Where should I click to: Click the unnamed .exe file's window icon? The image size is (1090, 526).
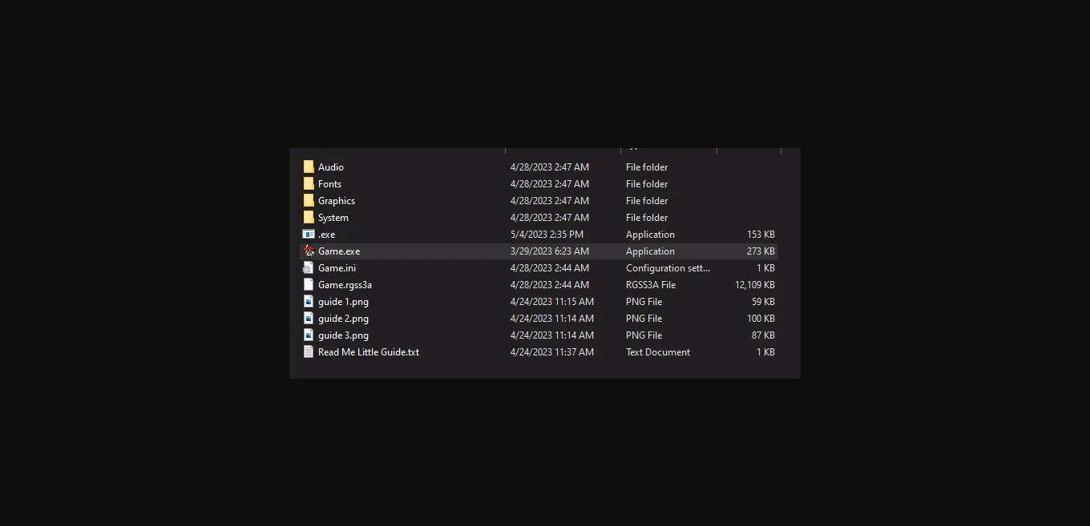[309, 235]
